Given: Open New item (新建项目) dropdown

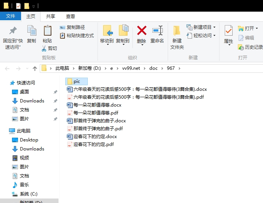Looking at the screenshot, I should coord(201,27).
